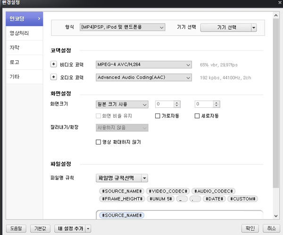Click the 기기 선택 device button
Image resolution: width=283 pixels, height=235 pixels.
coord(226,27)
